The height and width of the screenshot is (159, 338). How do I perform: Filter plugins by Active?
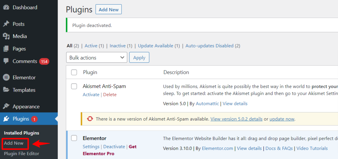tap(91, 46)
